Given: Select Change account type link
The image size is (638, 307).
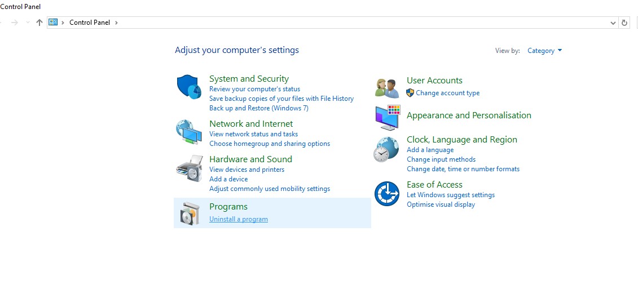Looking at the screenshot, I should [447, 93].
